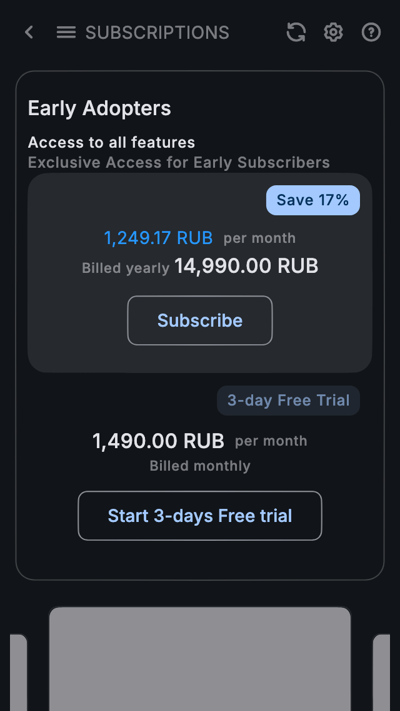Tap the Billed yearly label
The image size is (400, 711).
click(126, 269)
